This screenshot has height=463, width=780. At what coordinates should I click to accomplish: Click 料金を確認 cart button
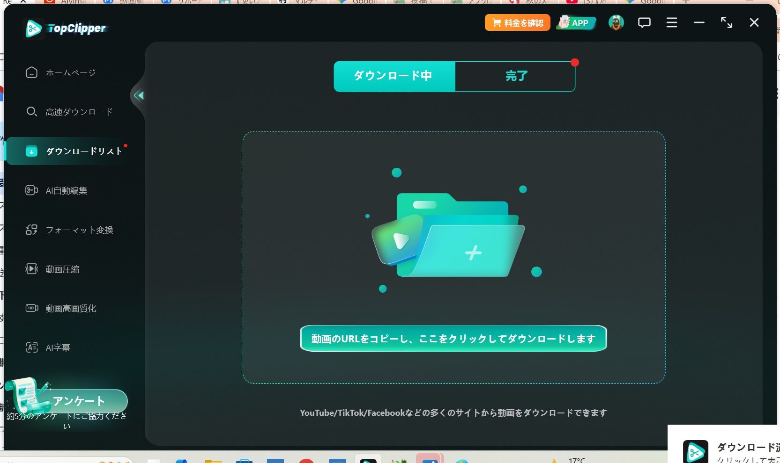(x=517, y=22)
